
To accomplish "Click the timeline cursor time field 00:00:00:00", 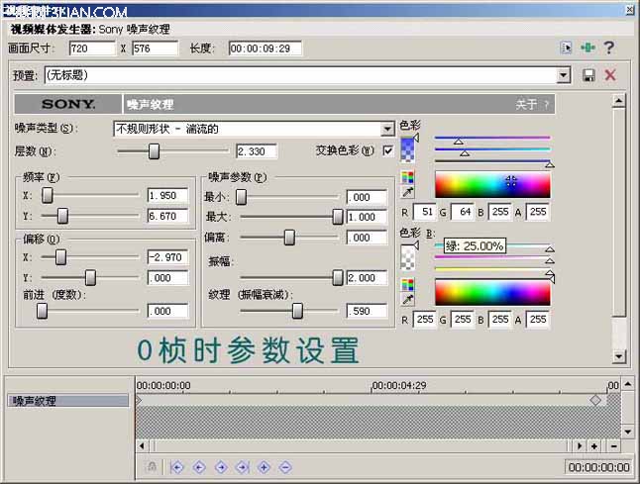I will click(x=598, y=467).
